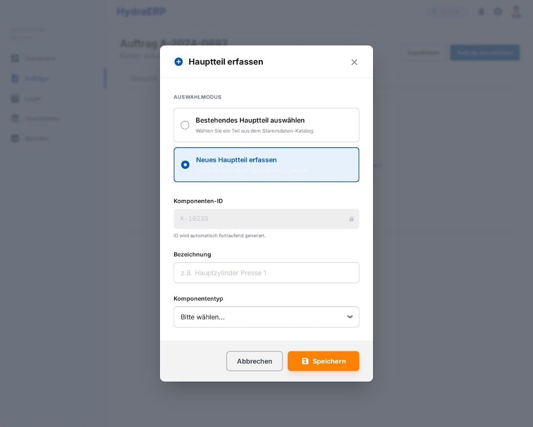Click the disabled Komponenten-ID field
The image size is (533, 427).
point(266,219)
